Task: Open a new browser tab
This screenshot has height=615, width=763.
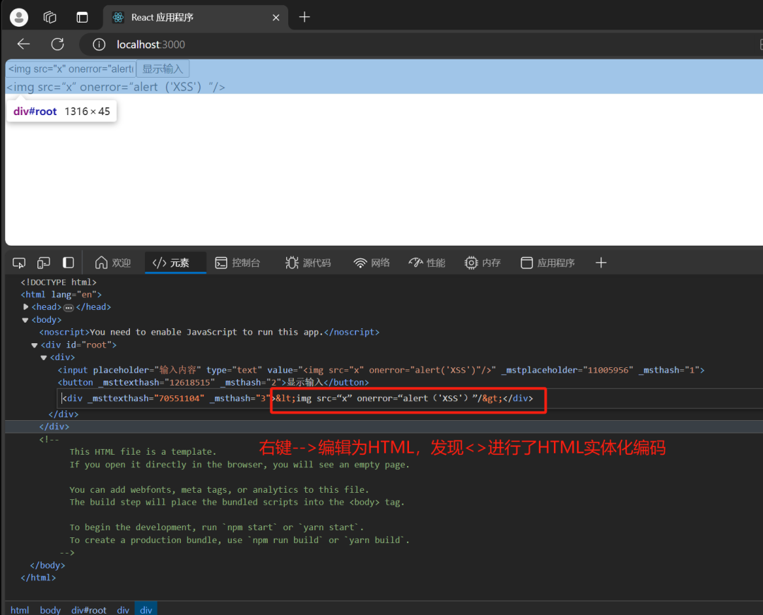Action: [x=304, y=18]
